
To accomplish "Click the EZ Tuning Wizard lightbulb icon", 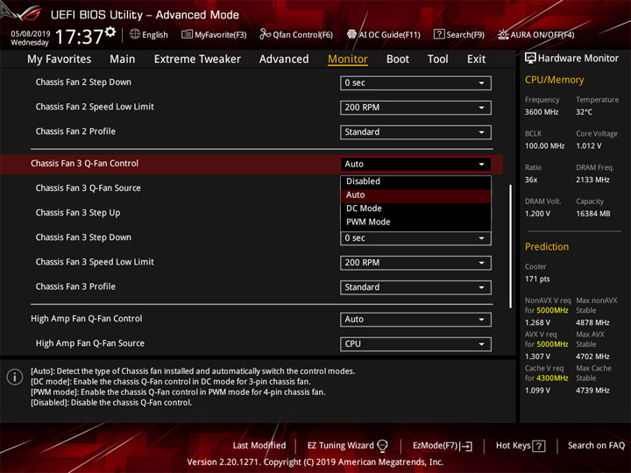I will [382, 446].
